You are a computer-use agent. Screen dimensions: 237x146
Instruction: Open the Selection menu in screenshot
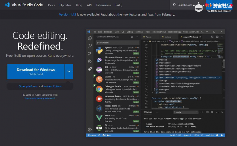click(x=108, y=32)
